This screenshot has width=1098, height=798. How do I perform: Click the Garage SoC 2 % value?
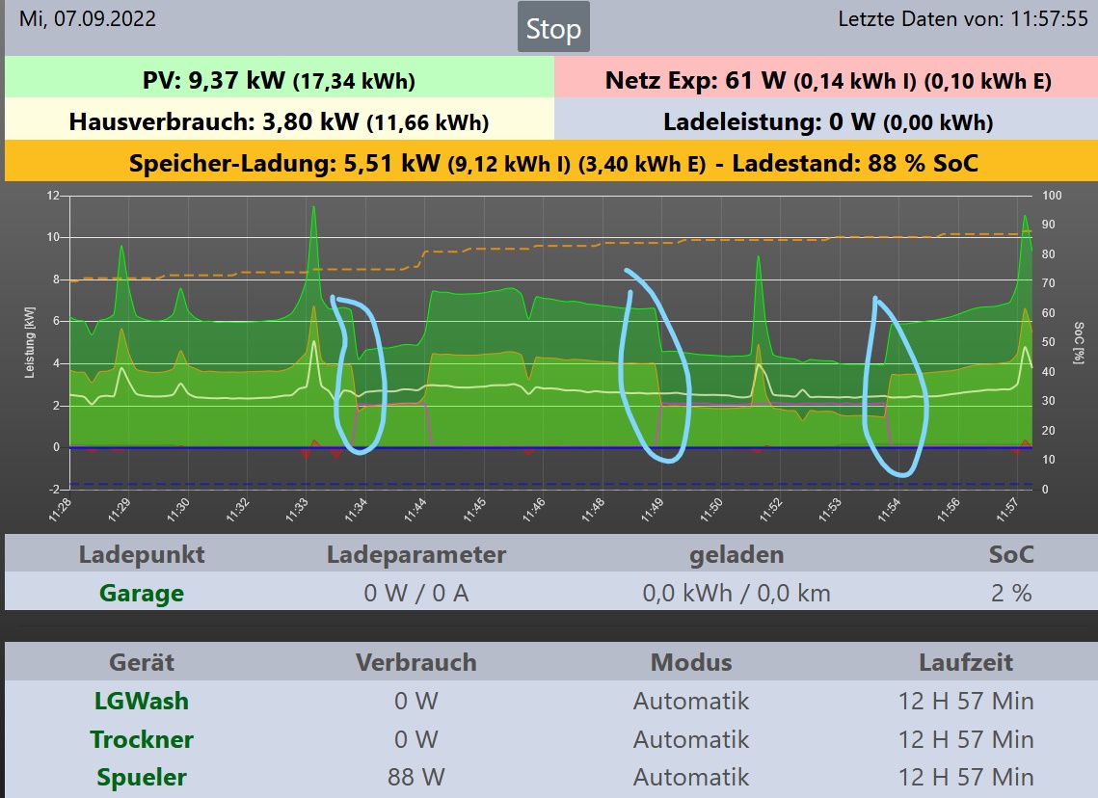tap(1011, 593)
